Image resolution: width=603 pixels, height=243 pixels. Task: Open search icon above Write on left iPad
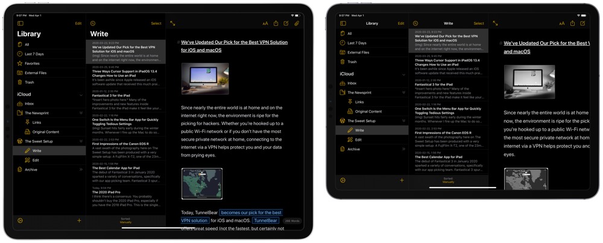pyautogui.click(x=93, y=23)
